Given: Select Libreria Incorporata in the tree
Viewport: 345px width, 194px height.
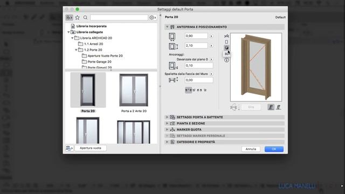Looking at the screenshot, I should [91, 26].
